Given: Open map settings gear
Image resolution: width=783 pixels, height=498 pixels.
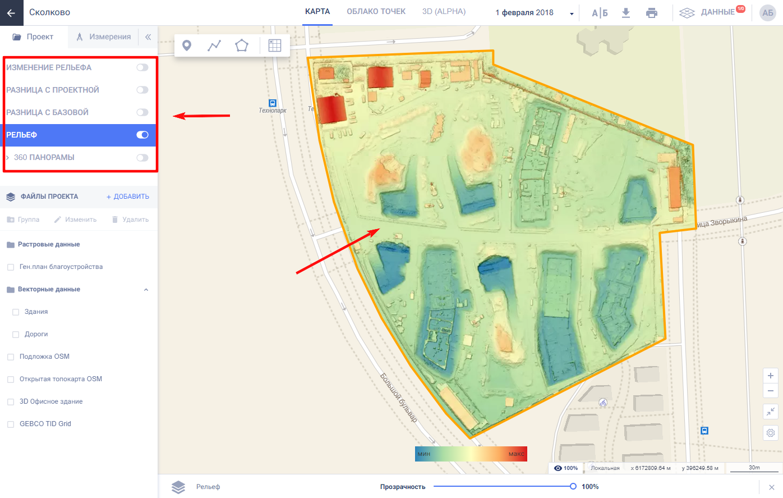Looking at the screenshot, I should coord(771,433).
